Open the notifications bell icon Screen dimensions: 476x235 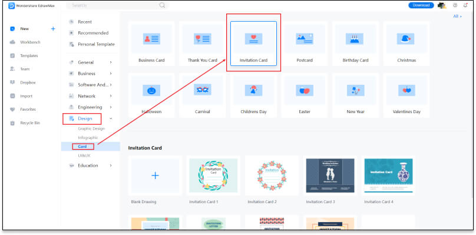(x=465, y=5)
